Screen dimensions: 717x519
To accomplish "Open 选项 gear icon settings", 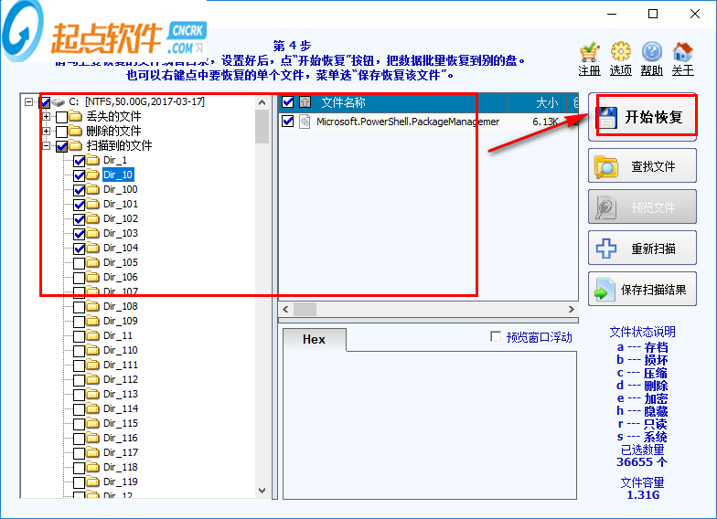I will pos(620,52).
